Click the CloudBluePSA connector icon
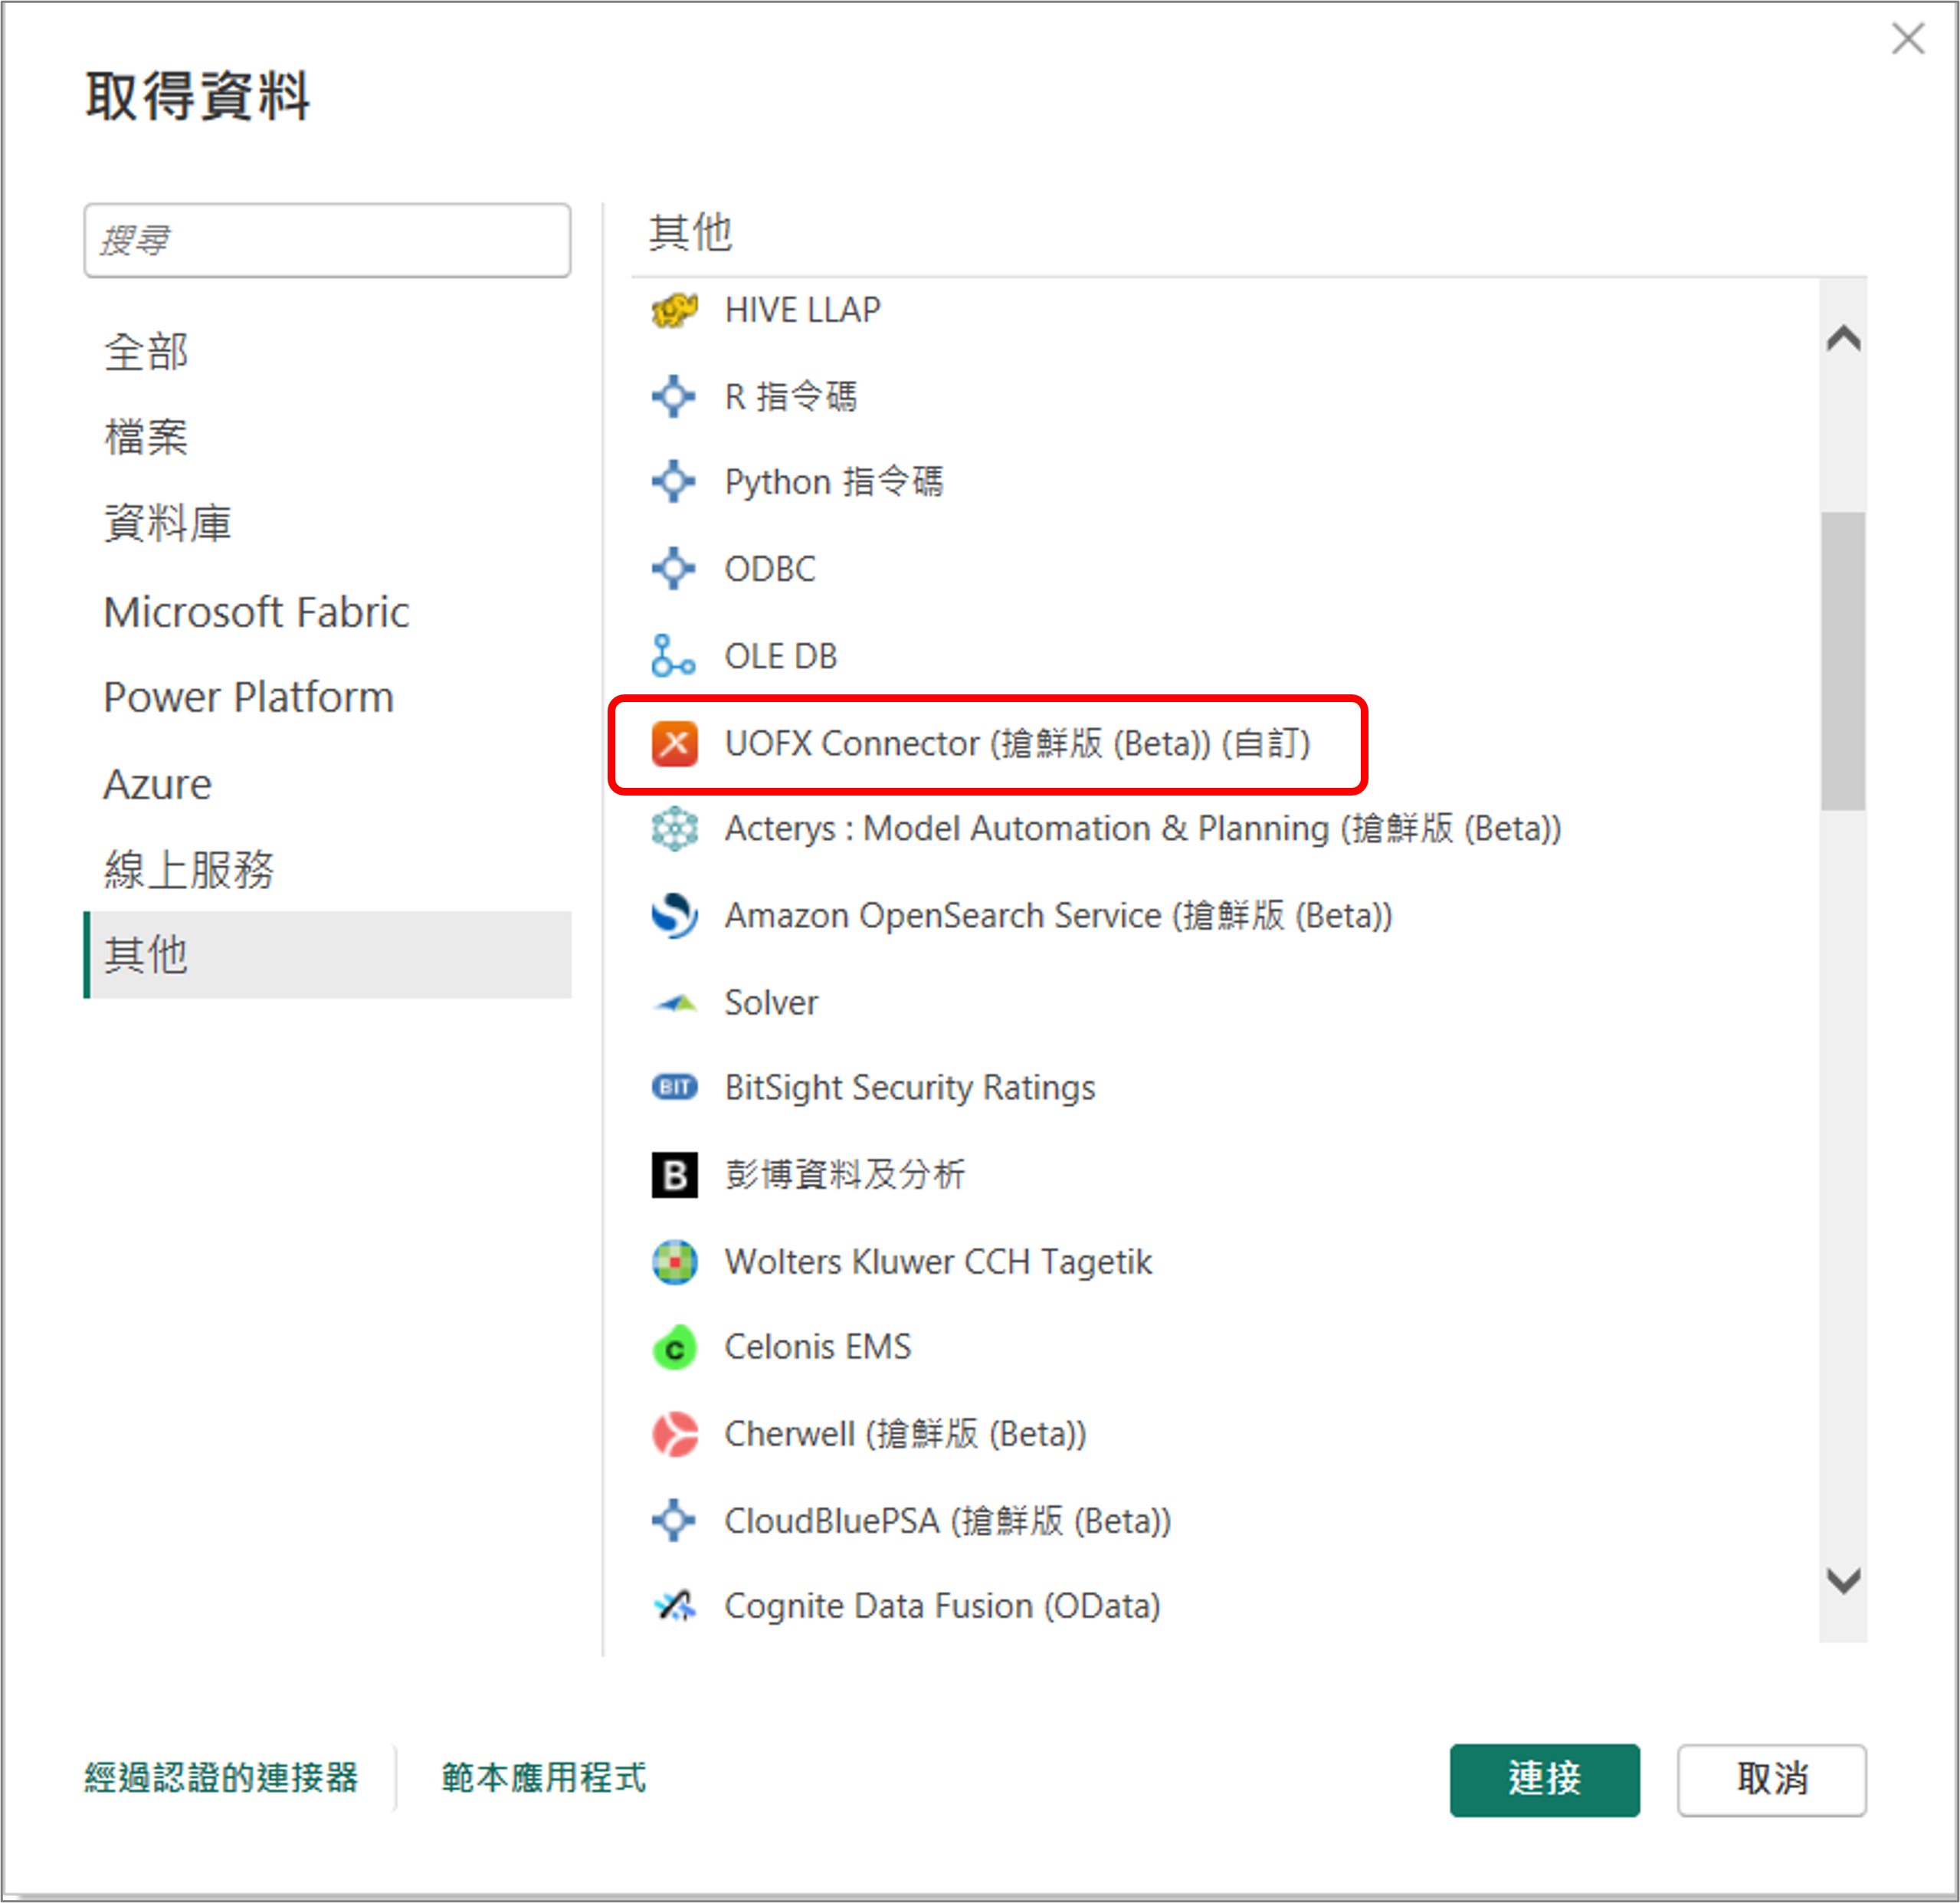1960x1903 pixels. tap(674, 1521)
